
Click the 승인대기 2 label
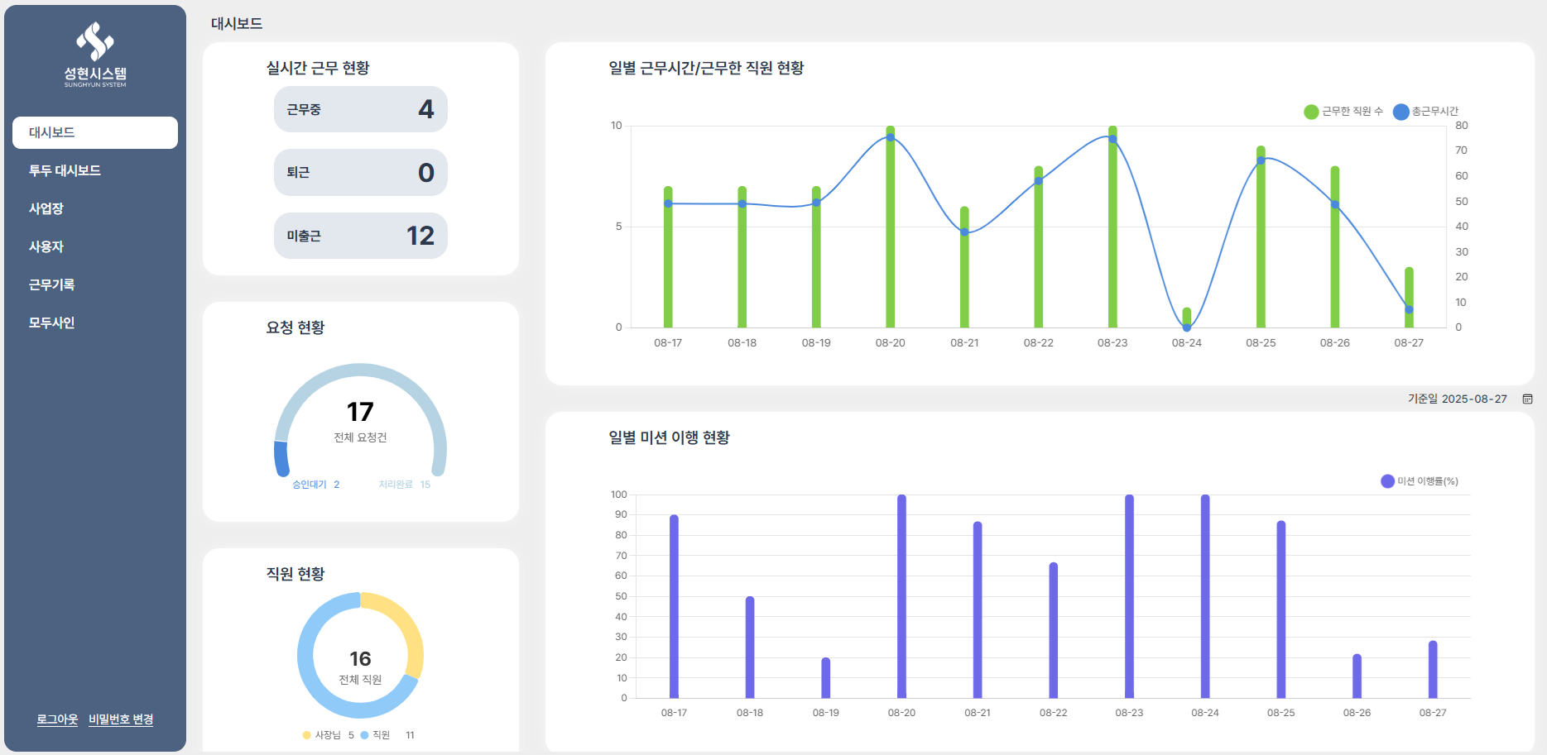(x=316, y=485)
